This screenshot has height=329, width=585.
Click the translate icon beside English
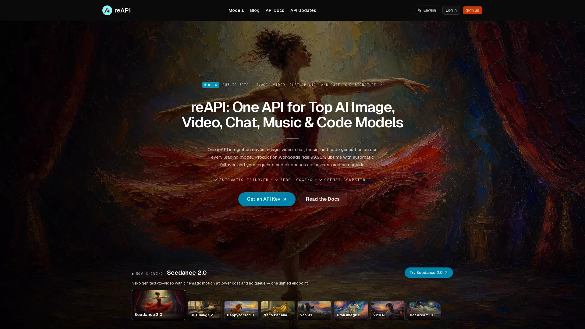[420, 10]
